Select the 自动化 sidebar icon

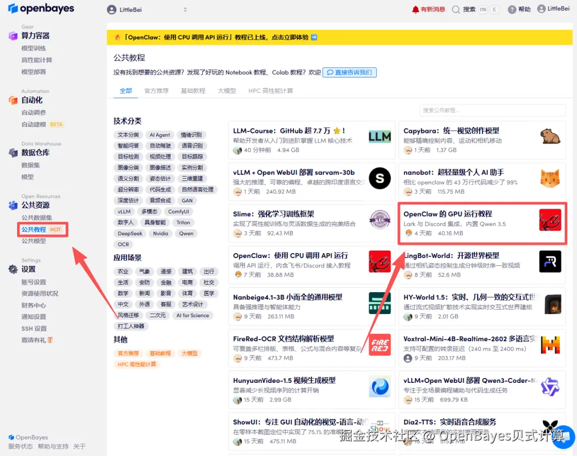point(13,100)
